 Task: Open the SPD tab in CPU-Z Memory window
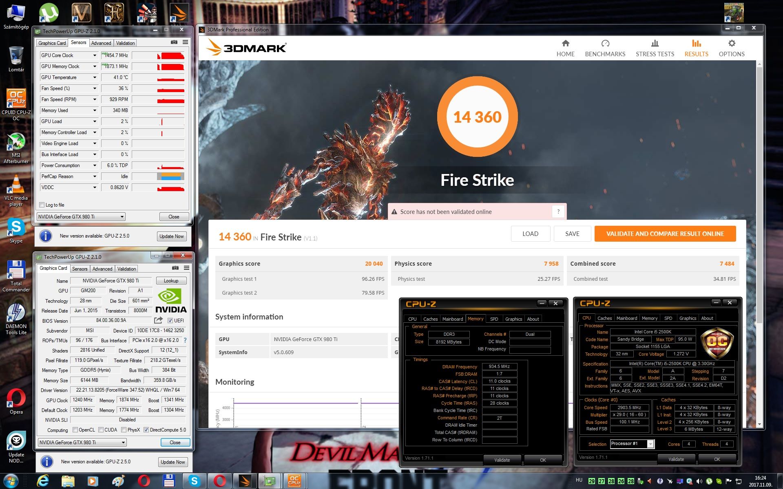point(494,319)
